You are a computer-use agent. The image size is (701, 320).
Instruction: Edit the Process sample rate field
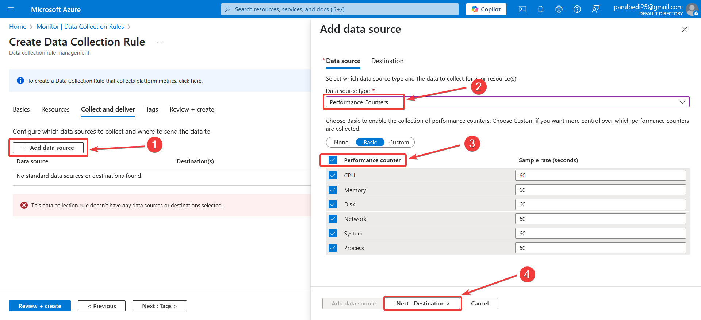(x=600, y=248)
